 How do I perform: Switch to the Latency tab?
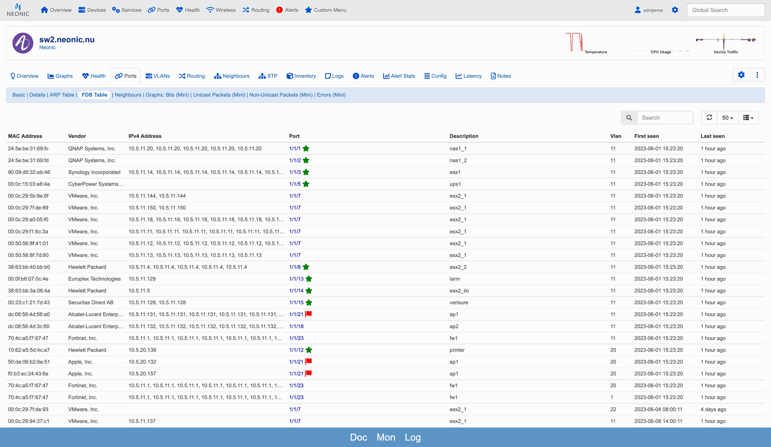(468, 76)
